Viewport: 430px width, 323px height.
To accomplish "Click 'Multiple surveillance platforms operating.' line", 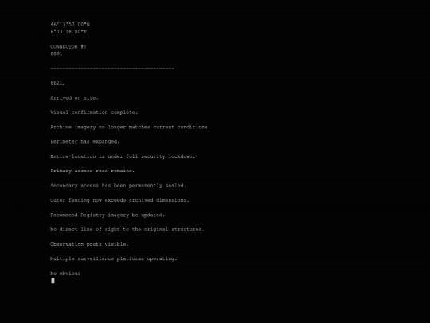I will [x=114, y=258].
